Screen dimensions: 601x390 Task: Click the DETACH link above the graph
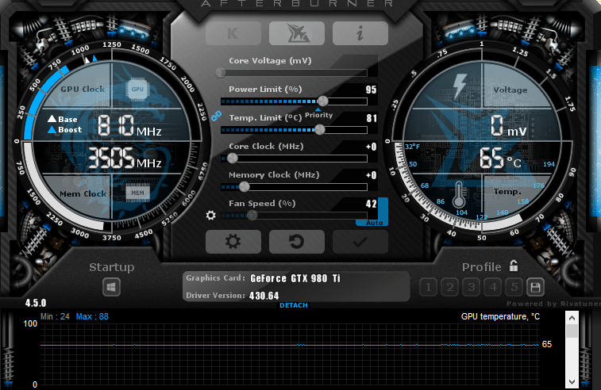pyautogui.click(x=293, y=305)
